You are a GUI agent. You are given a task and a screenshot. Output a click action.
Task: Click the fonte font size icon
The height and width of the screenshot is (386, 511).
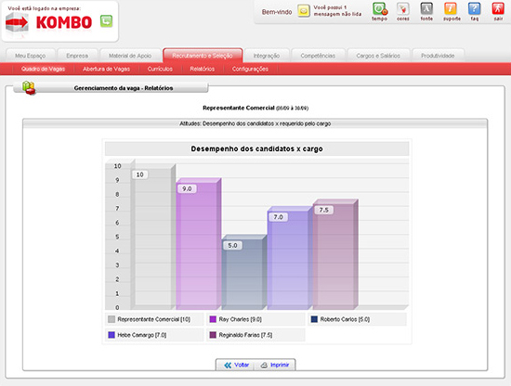(426, 8)
